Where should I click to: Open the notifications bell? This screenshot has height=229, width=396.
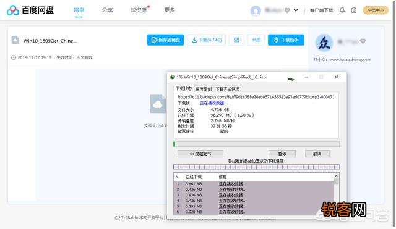pos(342,10)
